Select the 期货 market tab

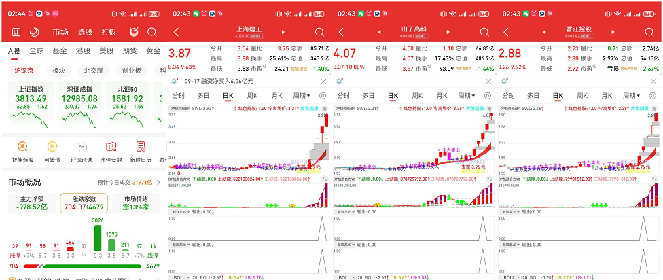pyautogui.click(x=130, y=51)
